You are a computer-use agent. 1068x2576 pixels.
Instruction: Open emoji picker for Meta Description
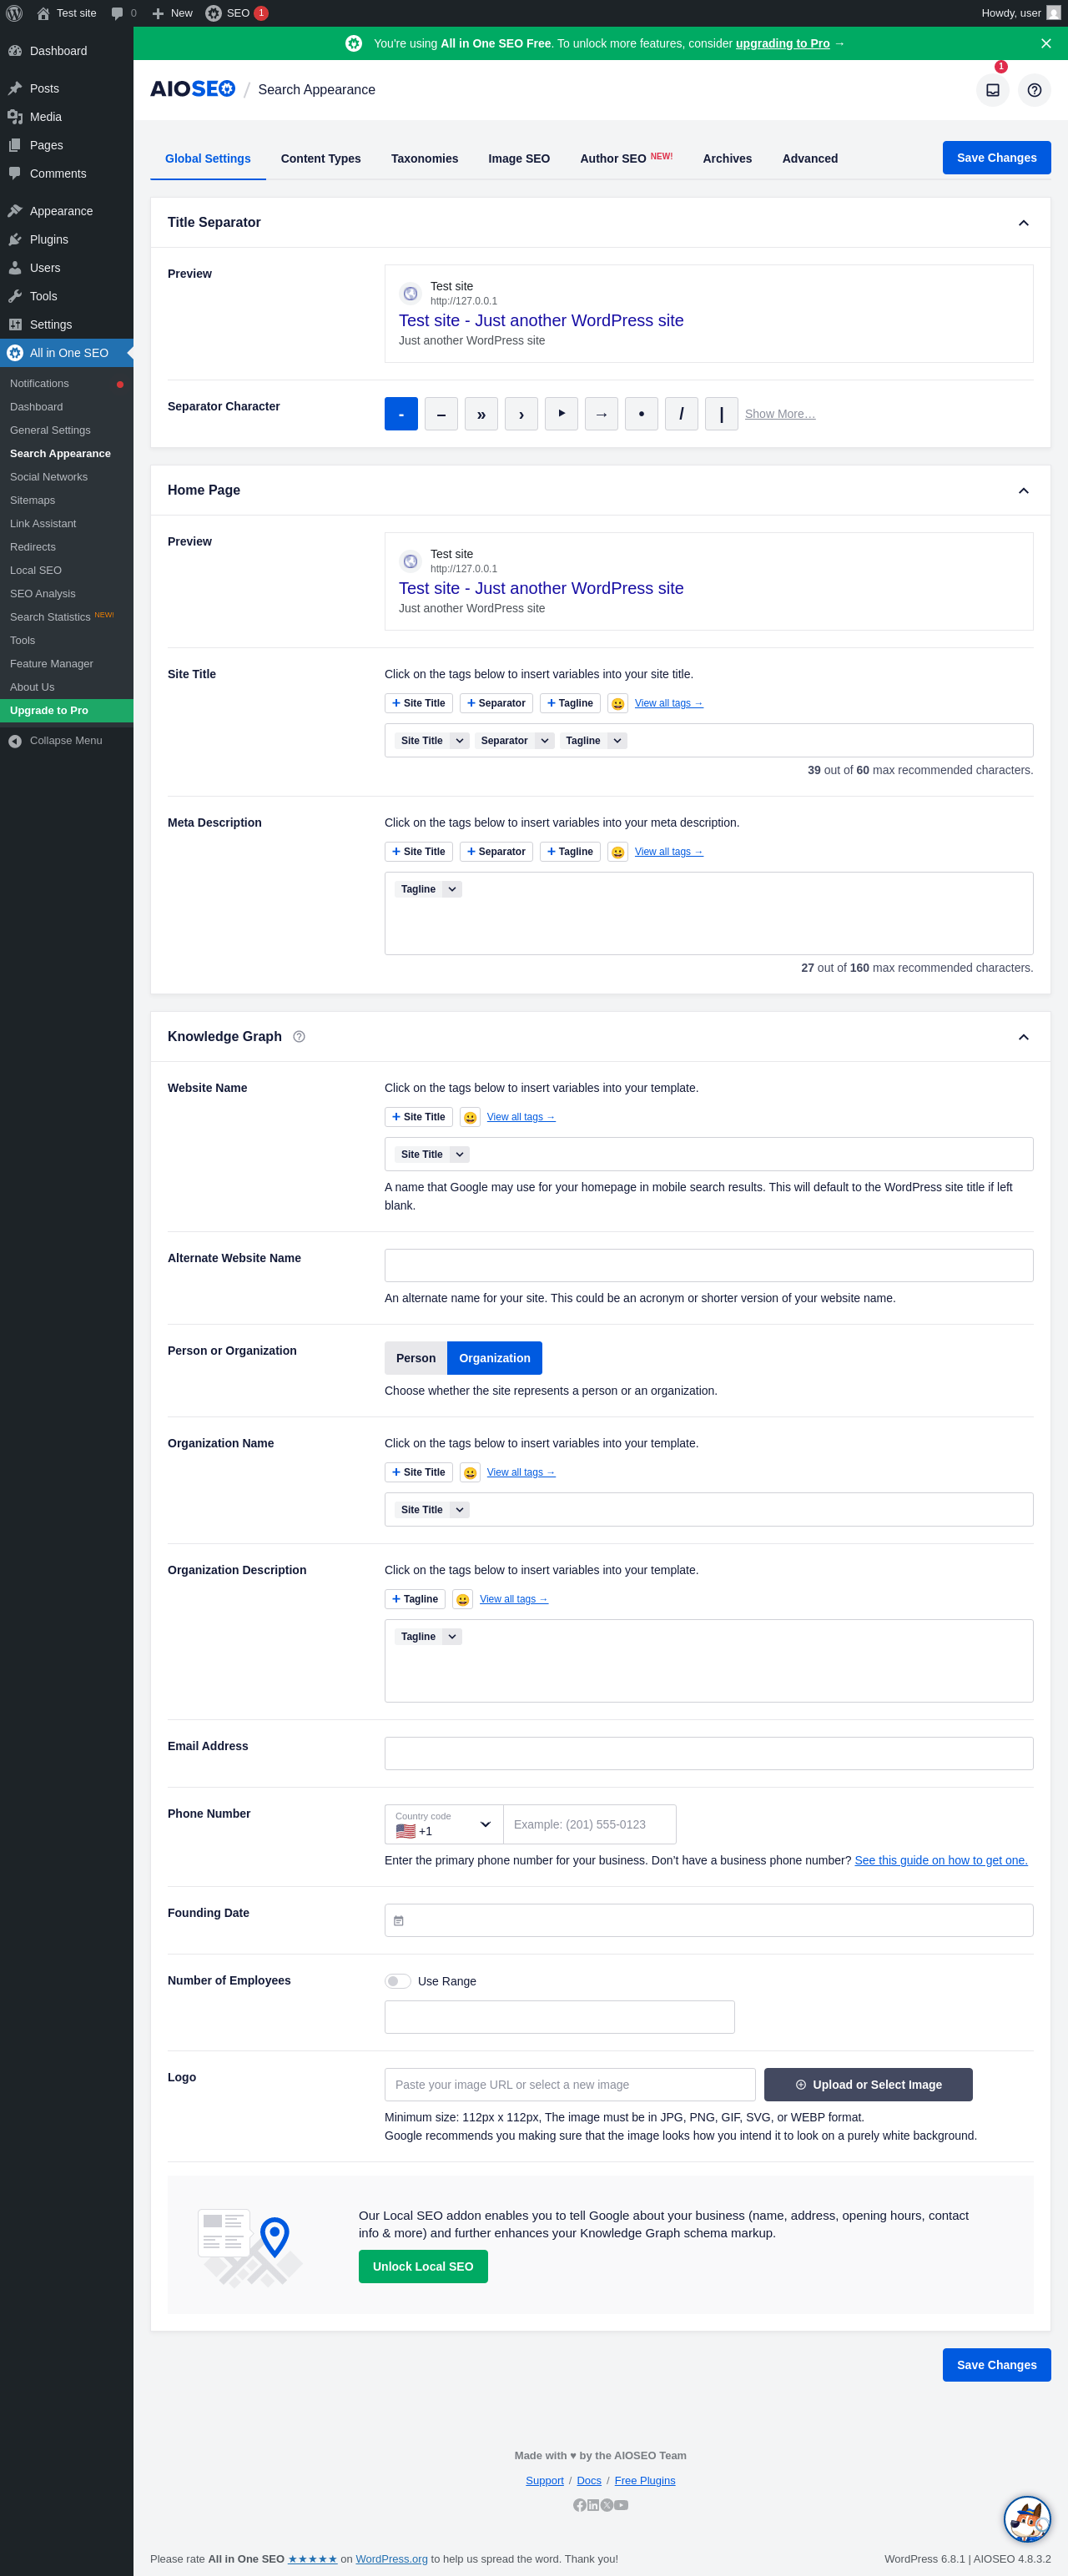point(618,853)
